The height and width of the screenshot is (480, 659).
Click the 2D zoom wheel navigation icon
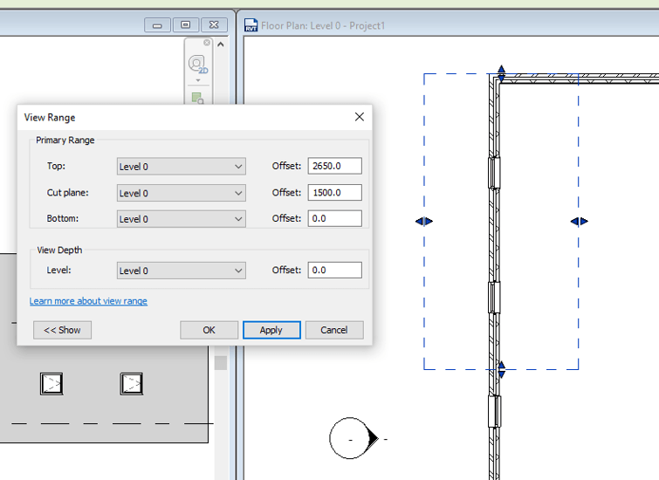(x=197, y=65)
